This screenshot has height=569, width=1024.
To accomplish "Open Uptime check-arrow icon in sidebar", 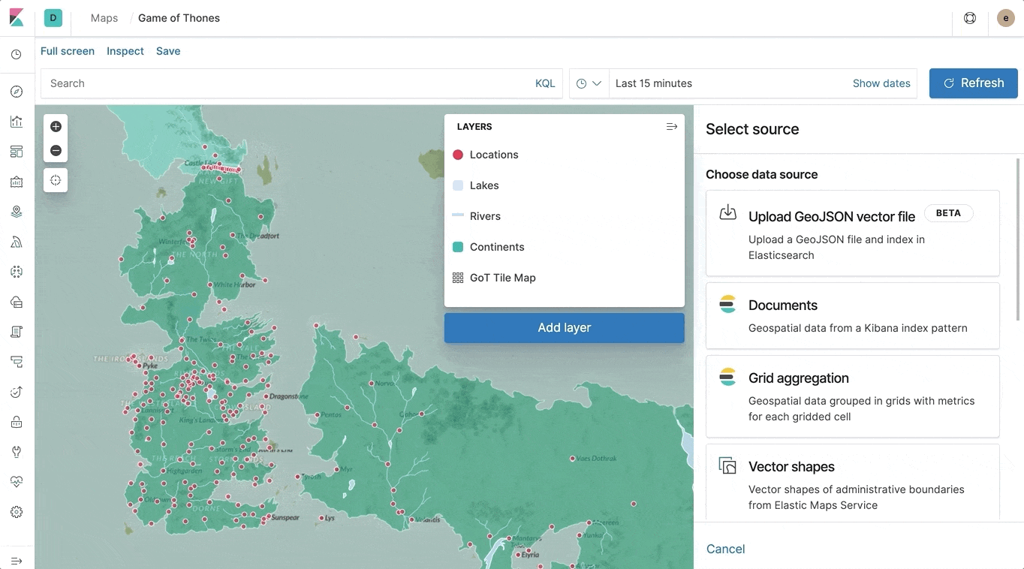I will click(17, 392).
